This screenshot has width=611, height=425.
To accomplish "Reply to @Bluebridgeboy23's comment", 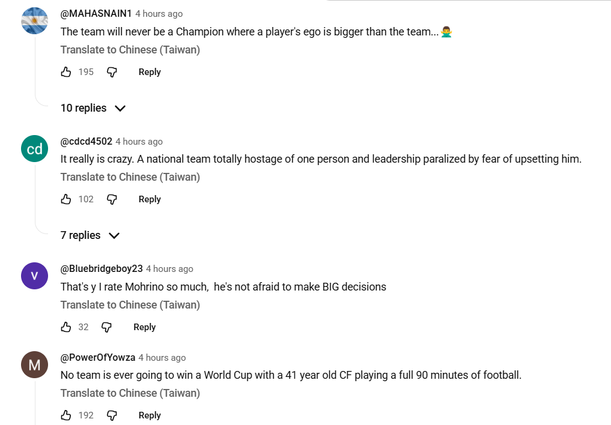I will pos(145,327).
